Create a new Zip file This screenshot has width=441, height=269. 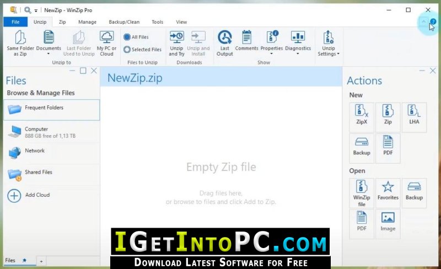(x=388, y=117)
